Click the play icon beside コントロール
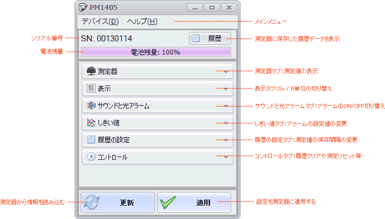 [91, 157]
